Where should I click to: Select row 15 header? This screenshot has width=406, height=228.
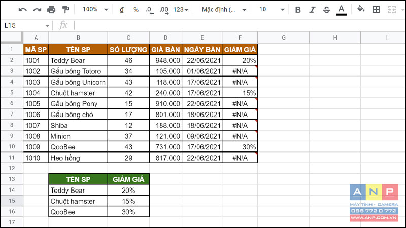point(12,201)
